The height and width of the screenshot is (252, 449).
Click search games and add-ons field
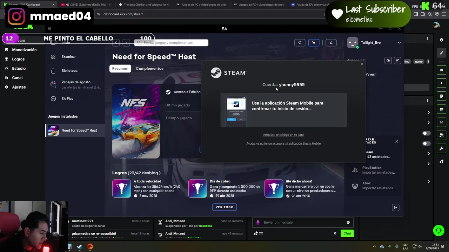171,43
